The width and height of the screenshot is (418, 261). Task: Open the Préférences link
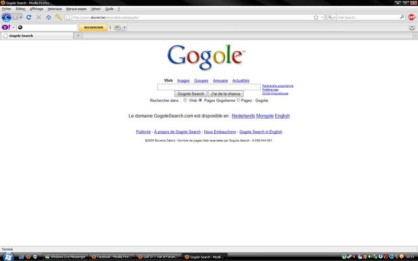[x=270, y=90]
